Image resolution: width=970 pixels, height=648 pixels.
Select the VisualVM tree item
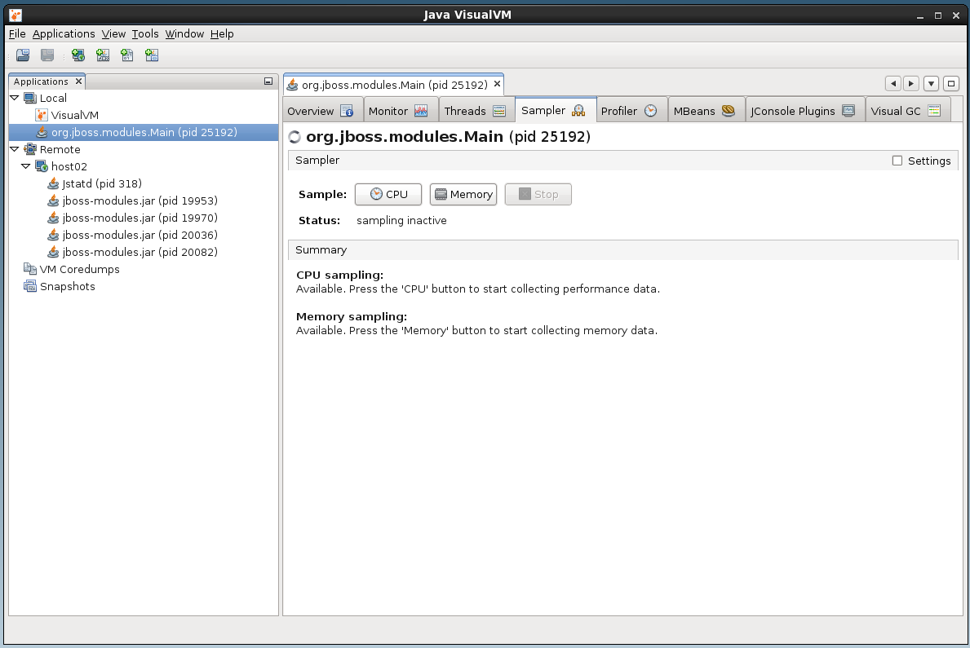pos(75,115)
